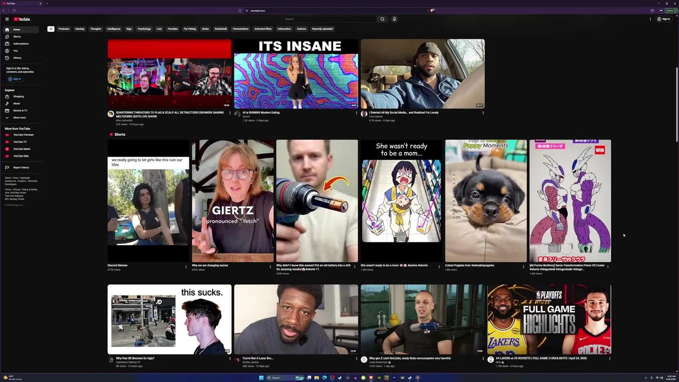Open YouTube TV link
The image size is (679, 382).
pos(20,142)
